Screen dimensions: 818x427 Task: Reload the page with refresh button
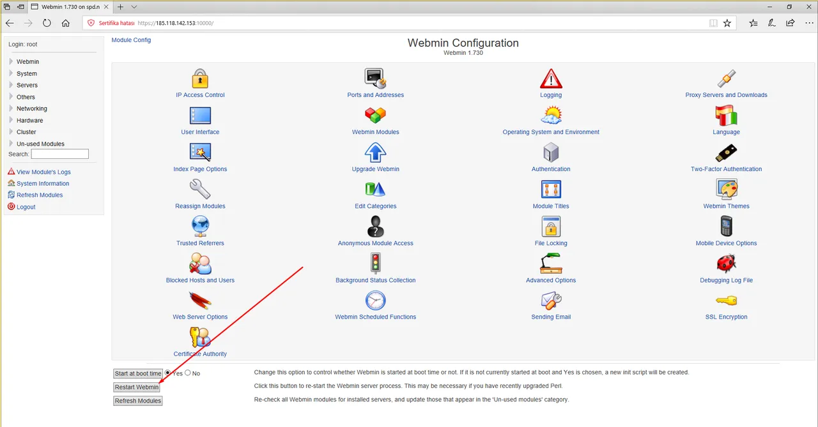click(47, 23)
